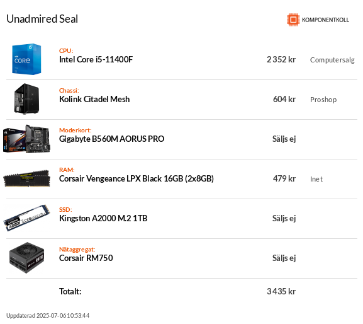Click the KOMPONENTKOLL brand text
363x324 pixels.
coord(325,20)
